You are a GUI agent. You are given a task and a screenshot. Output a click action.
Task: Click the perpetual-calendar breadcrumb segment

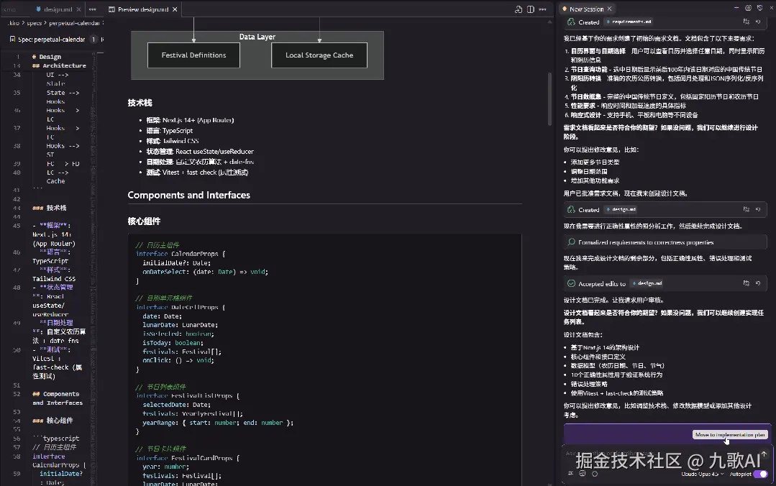[74, 23]
